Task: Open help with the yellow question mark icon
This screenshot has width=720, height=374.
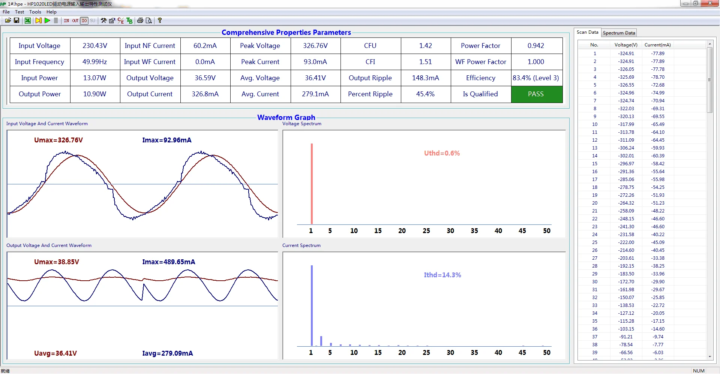Action: pos(160,21)
